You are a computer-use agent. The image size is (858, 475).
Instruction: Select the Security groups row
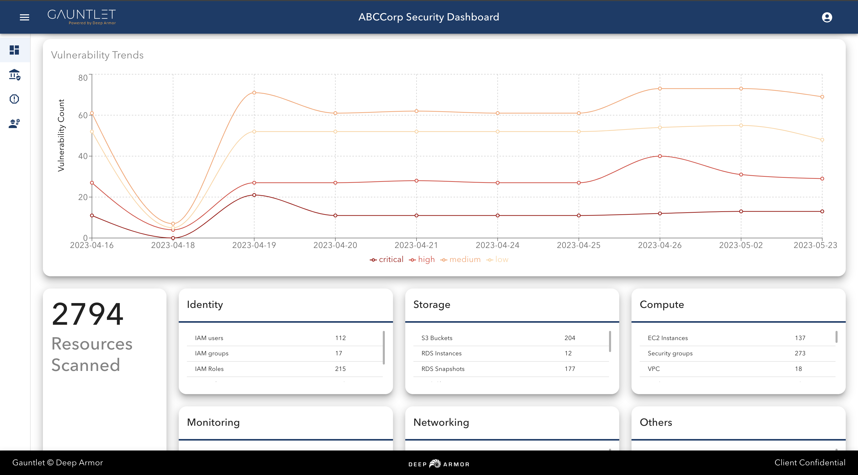(x=737, y=354)
